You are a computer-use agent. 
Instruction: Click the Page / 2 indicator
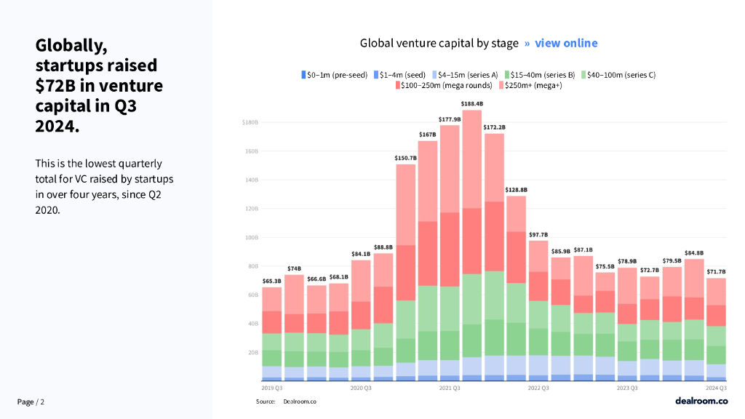pyautogui.click(x=31, y=402)
